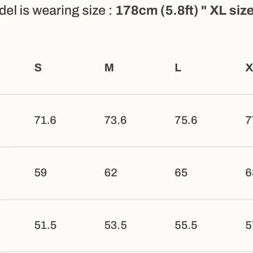
Task: Click the S size column header
Action: click(38, 68)
